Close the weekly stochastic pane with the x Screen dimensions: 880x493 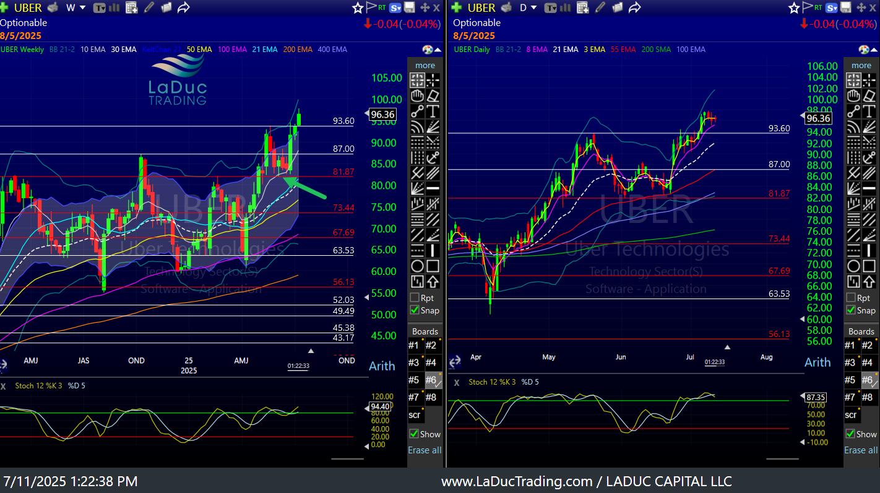[x=3, y=385]
